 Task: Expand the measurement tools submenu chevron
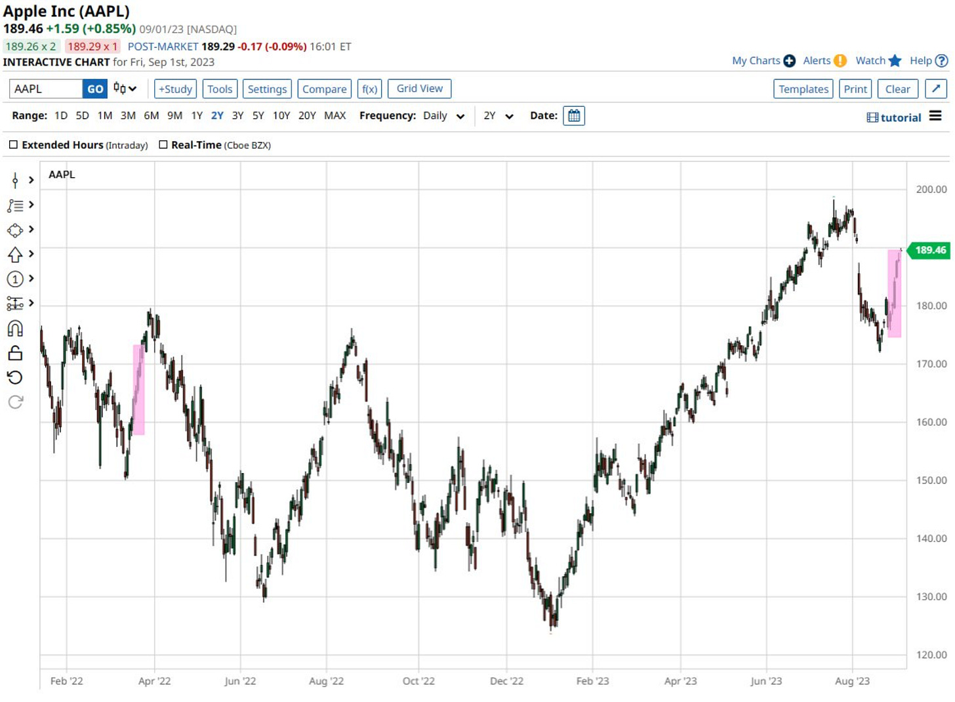(31, 303)
